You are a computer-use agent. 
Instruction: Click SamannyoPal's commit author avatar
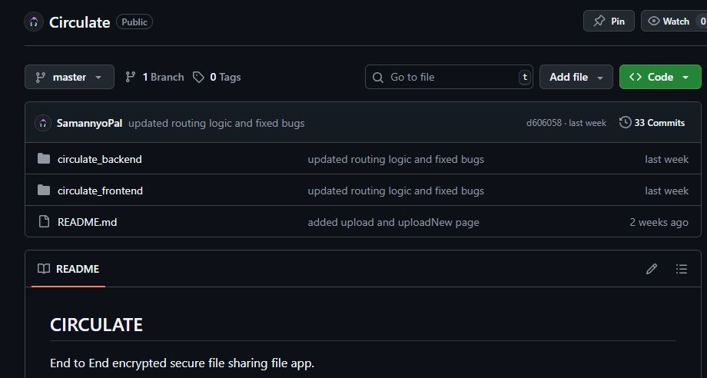coord(43,123)
